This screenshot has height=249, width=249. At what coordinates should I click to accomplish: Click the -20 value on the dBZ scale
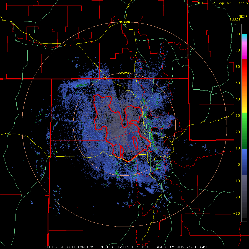[x=237, y=197]
